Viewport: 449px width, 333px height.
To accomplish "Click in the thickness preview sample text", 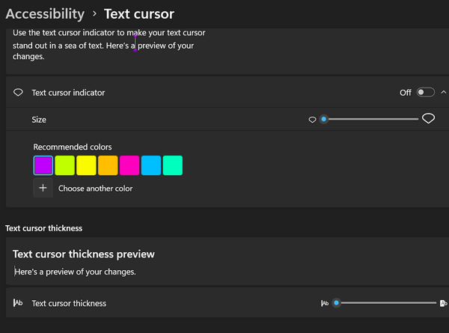I will pos(75,272).
